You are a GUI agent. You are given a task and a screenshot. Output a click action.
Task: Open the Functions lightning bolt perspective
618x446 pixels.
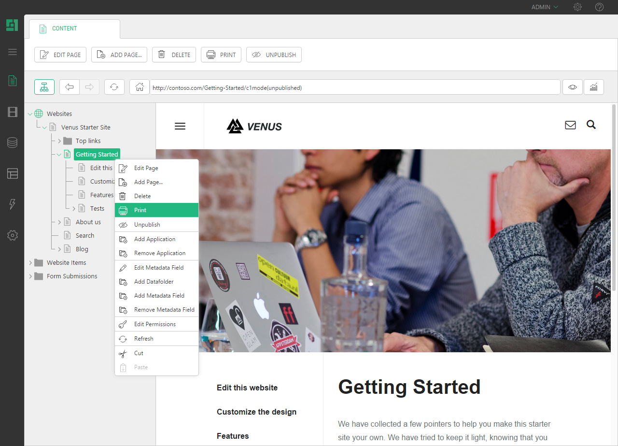(x=13, y=204)
